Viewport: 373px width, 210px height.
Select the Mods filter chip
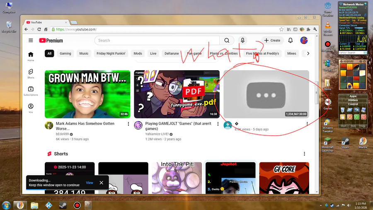138,54
